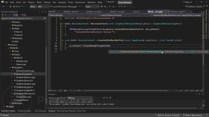209x117 pixels.
Task: Open the Auto dropdown in toolbar
Action: 92,6
